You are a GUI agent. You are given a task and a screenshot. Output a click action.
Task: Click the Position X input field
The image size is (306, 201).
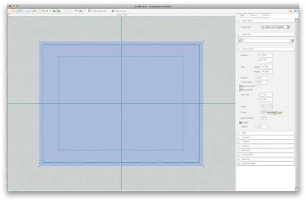267,55
